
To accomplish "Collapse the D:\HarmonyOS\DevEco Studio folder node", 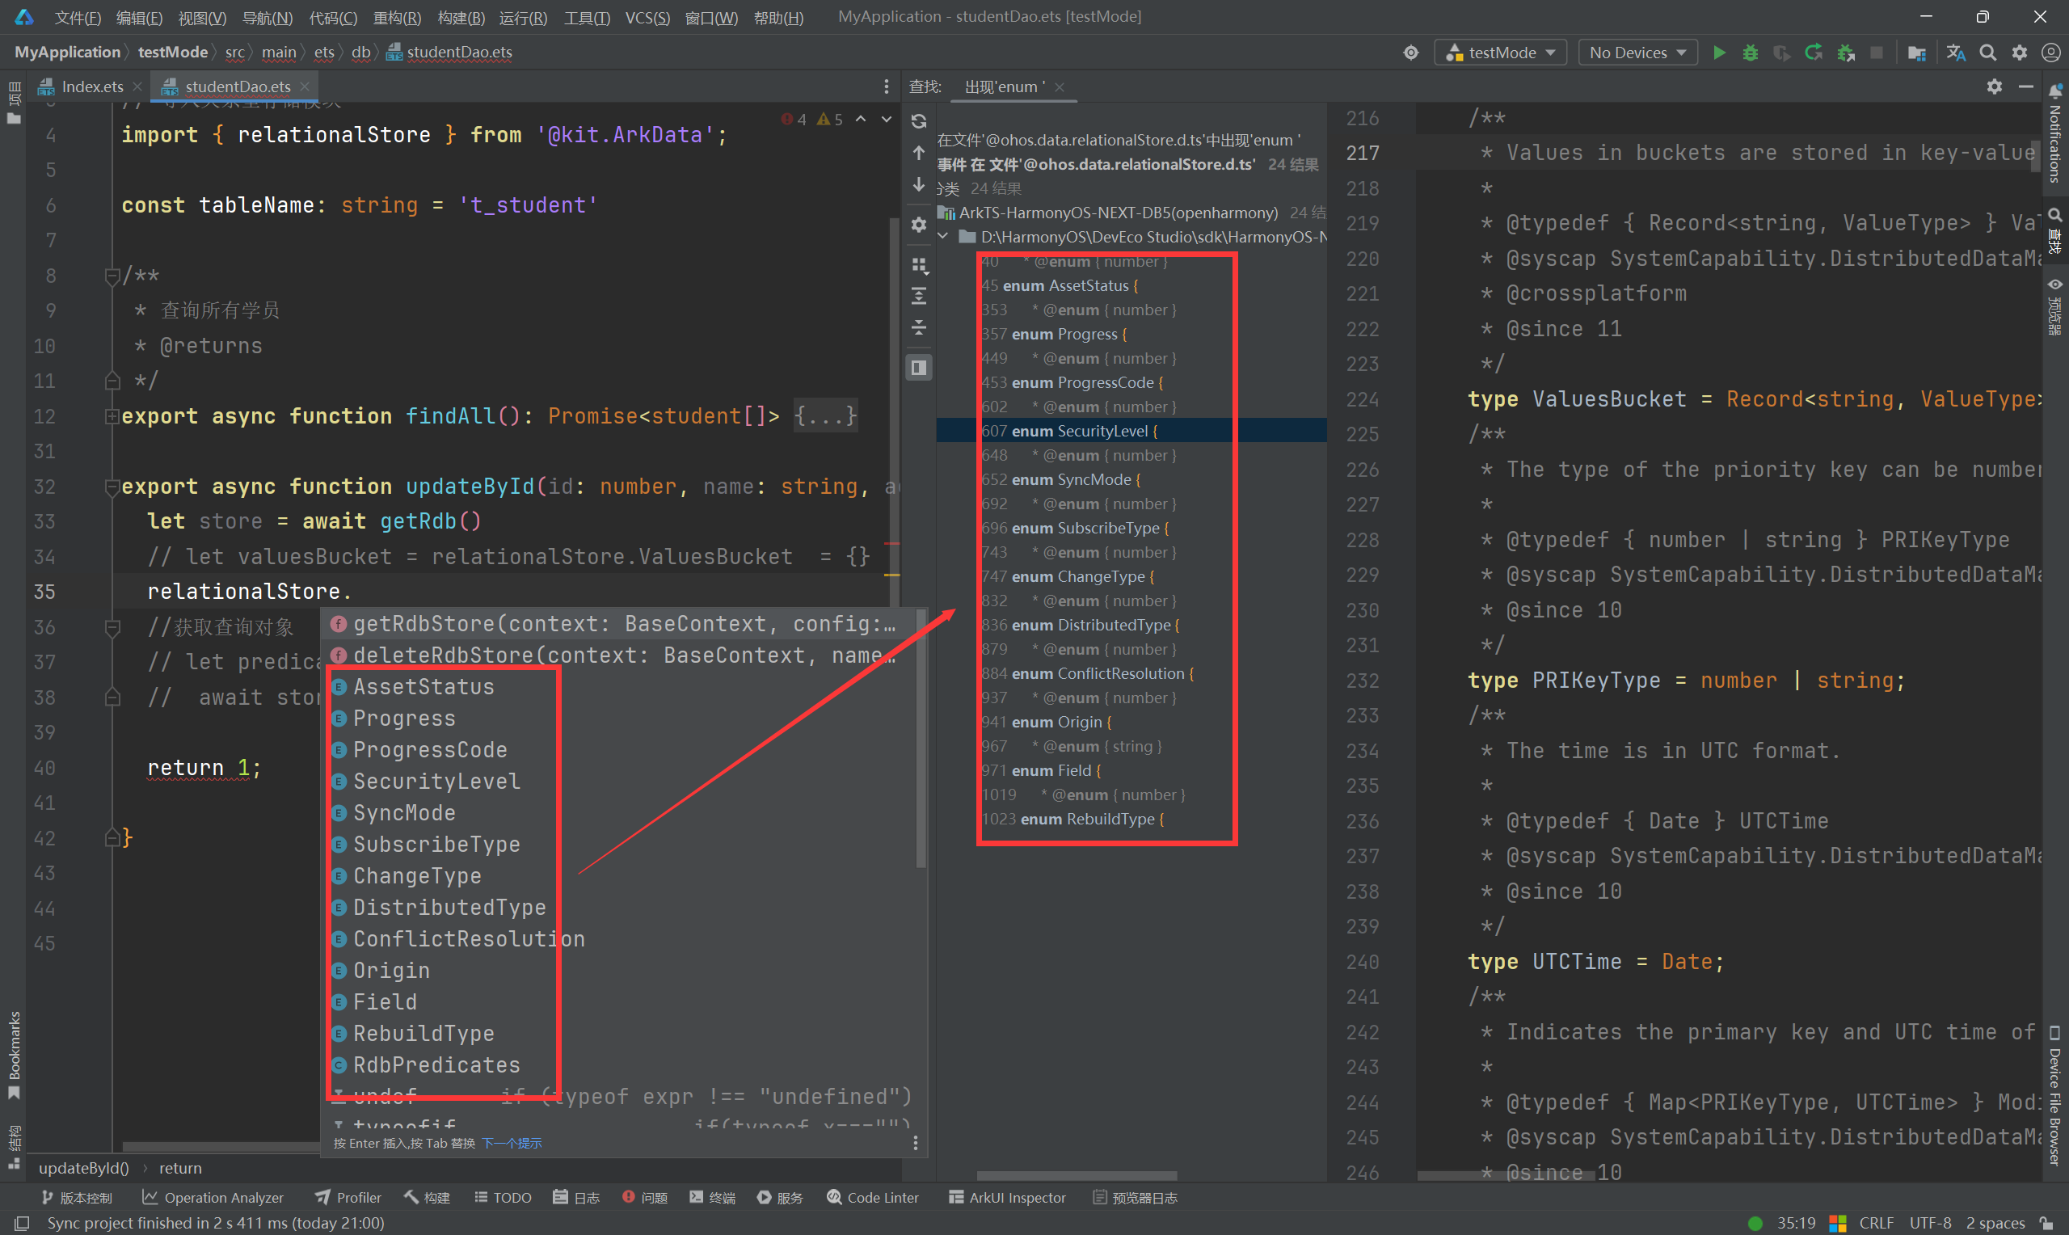I will point(943,237).
